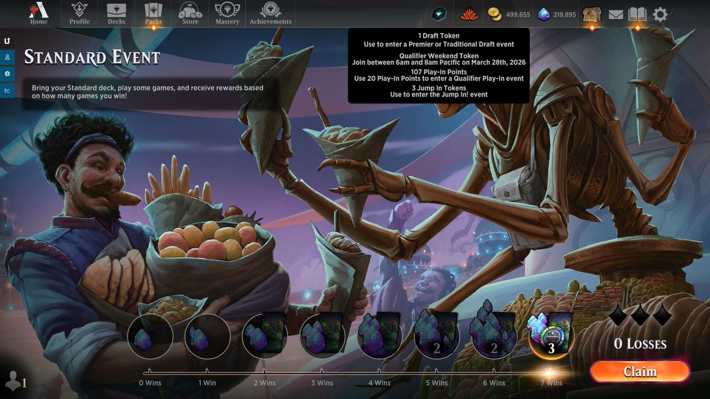Screen dimensions: 710x399
Task: Open the Mastery tab
Action: coord(227,14)
